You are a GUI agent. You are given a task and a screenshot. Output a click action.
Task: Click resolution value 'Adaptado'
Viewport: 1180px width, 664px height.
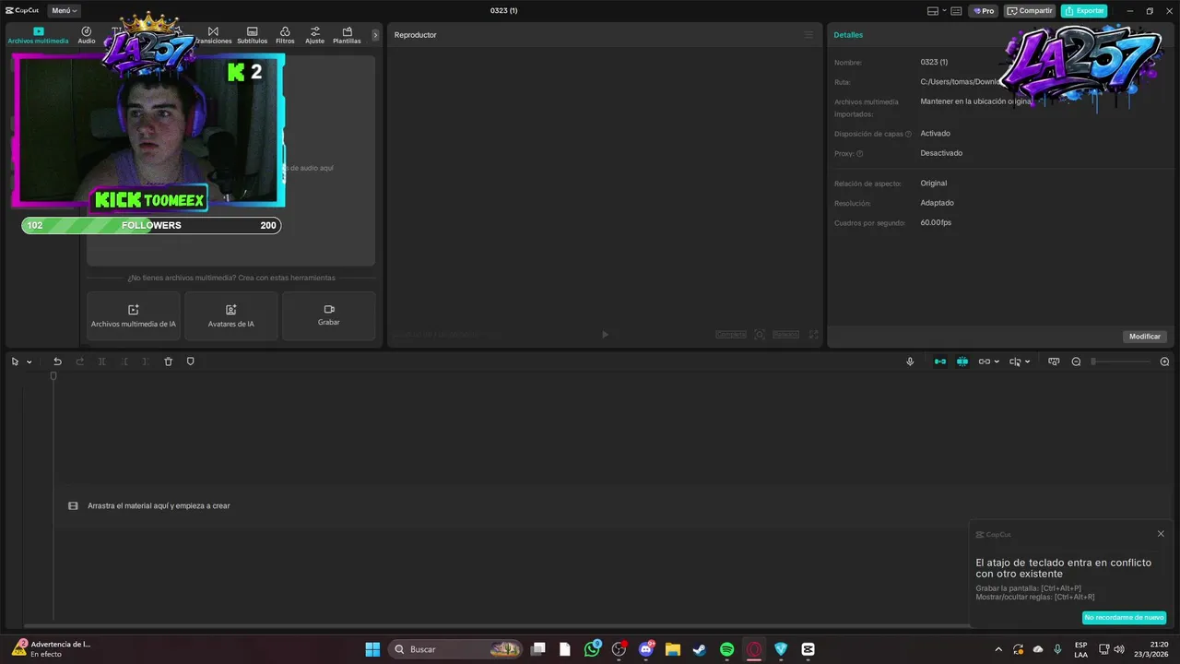tap(937, 203)
